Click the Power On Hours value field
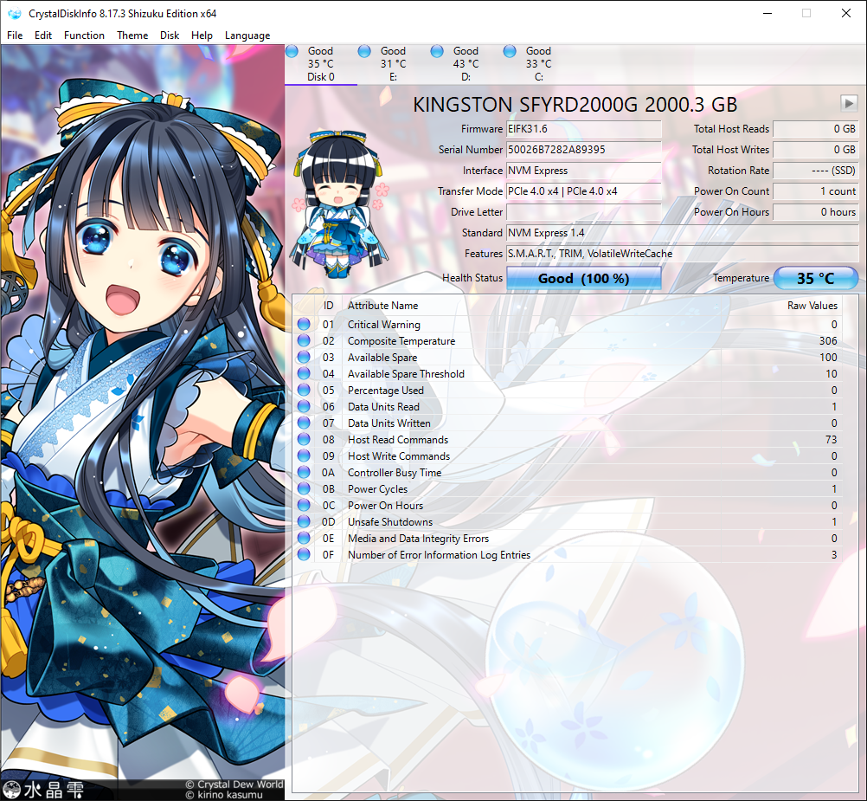The height and width of the screenshot is (801, 867). (816, 212)
